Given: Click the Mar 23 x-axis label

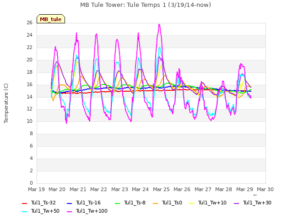Looking at the screenshot, I should click(120, 189).
